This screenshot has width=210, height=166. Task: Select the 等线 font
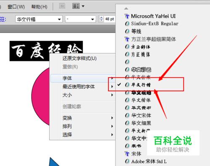pyautogui.click(x=136, y=31)
